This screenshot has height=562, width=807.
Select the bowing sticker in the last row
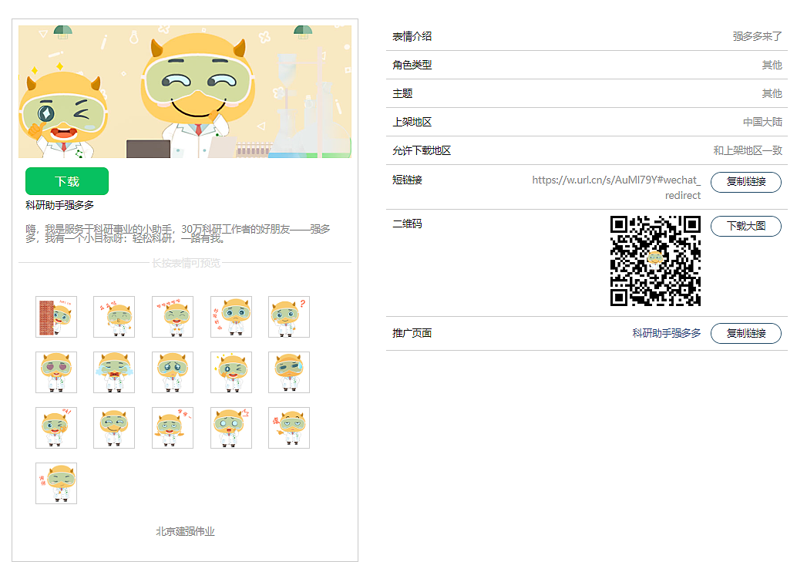coord(55,483)
